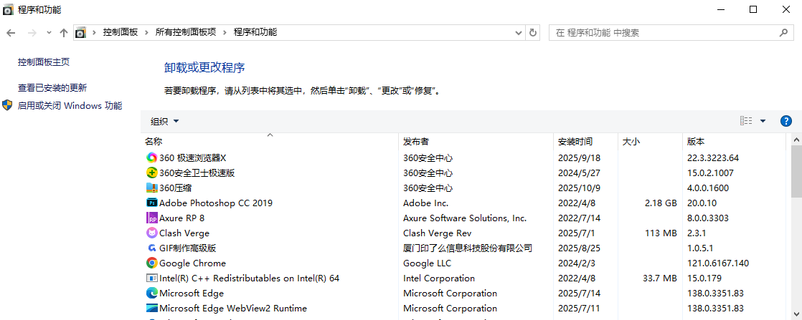Click the refresh button beside address bar
This screenshot has width=802, height=320.
pyautogui.click(x=533, y=32)
